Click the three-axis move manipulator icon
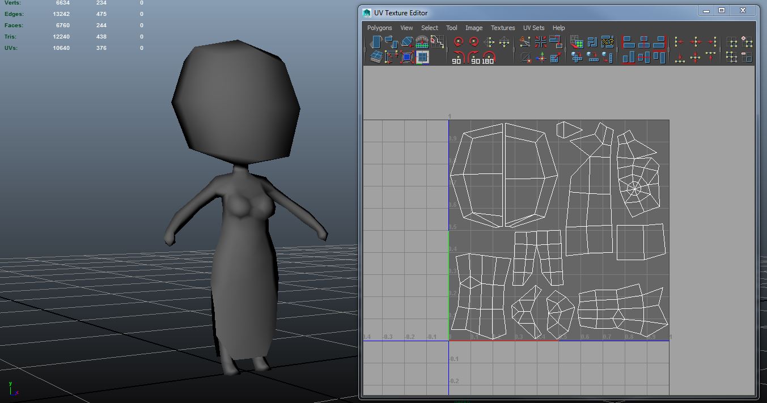The image size is (767, 403). (x=541, y=57)
